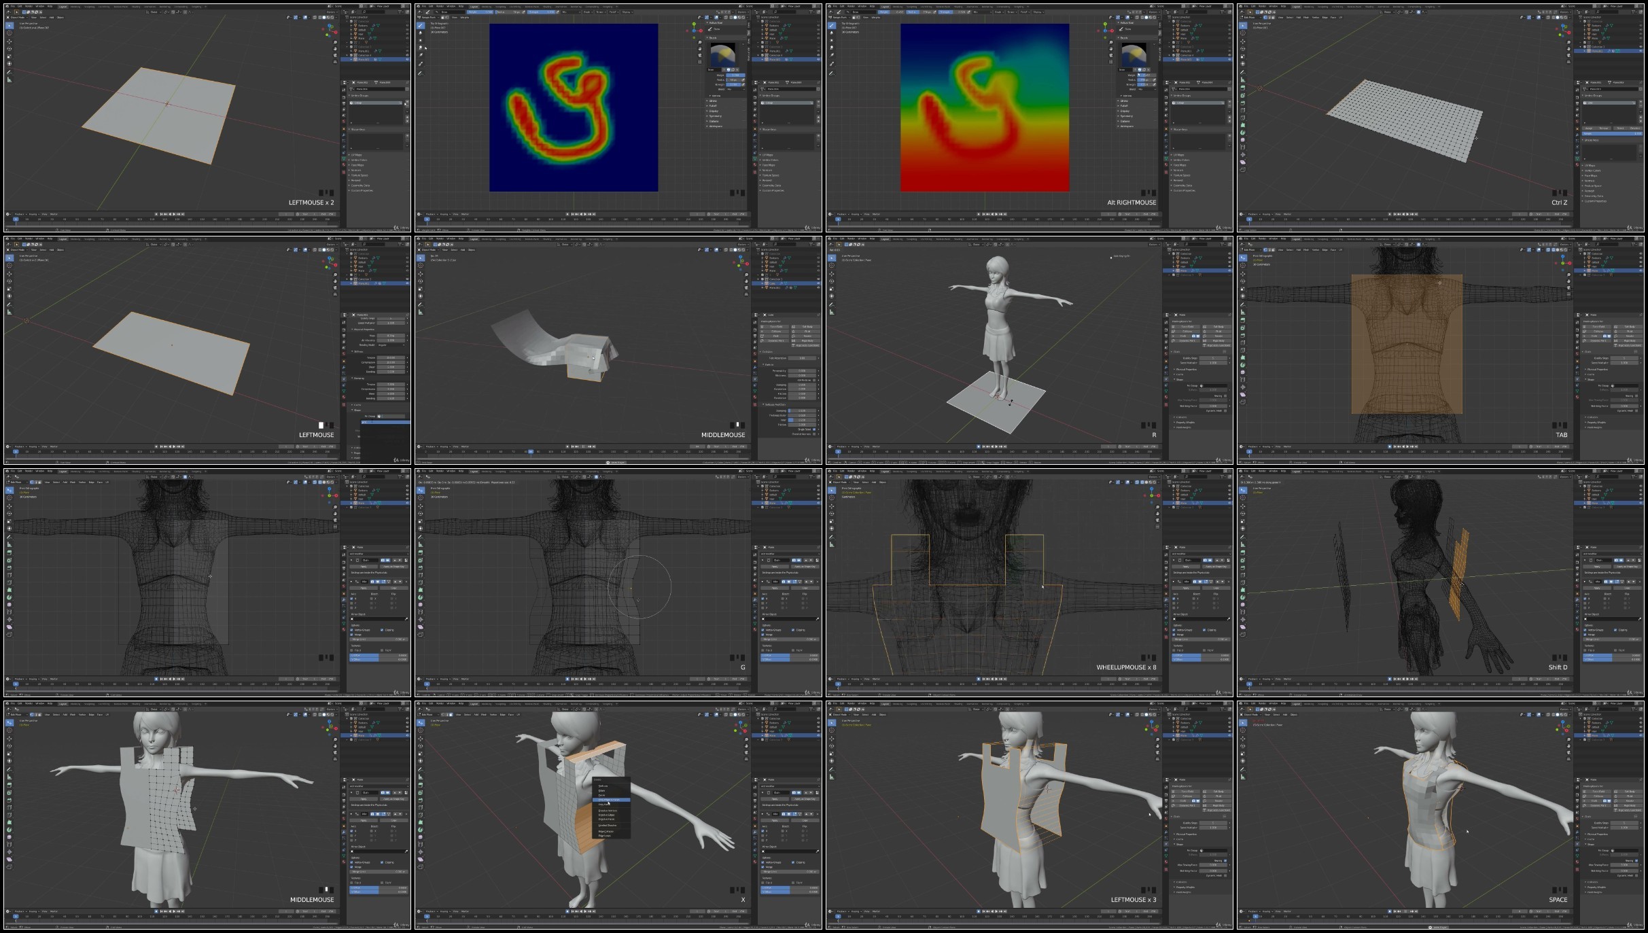Open Playback dropdown in R frame timeline
1648x933 pixels.
click(843, 446)
